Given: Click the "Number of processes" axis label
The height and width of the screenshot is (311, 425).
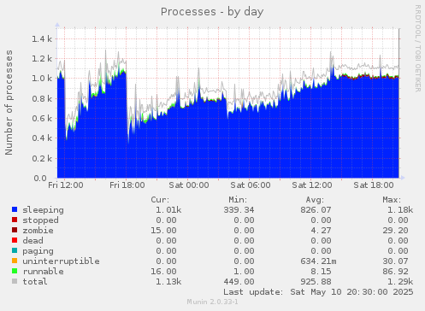Looking at the screenshot, I should 9,103.
